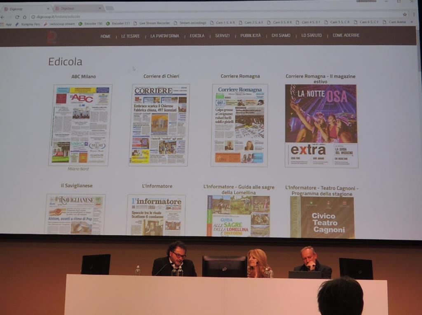
Task: Open SERVIZI menu item
Action: (x=222, y=35)
